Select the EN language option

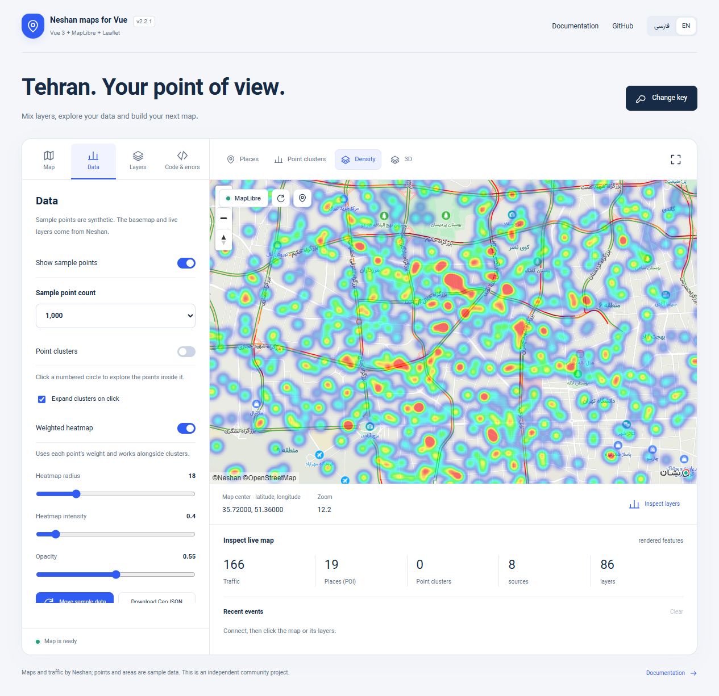(686, 26)
